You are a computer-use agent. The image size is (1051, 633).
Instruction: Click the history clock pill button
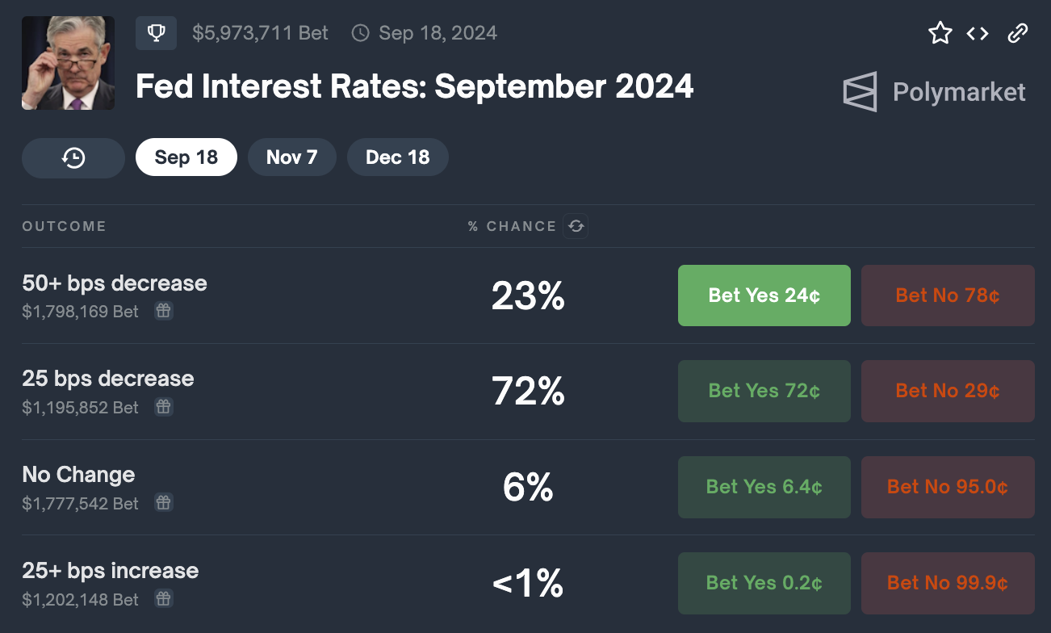pyautogui.click(x=73, y=157)
